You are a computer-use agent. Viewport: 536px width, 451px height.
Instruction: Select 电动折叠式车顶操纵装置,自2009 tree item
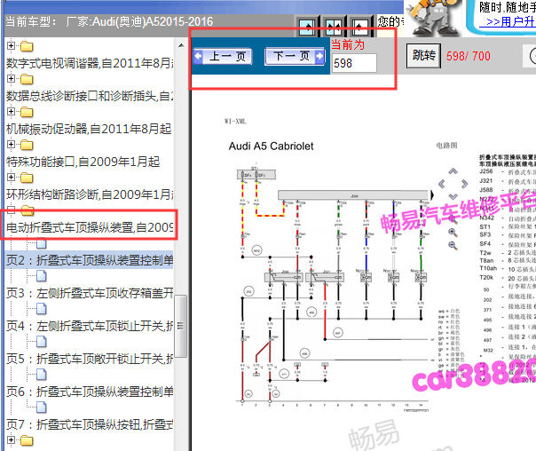pos(90,227)
